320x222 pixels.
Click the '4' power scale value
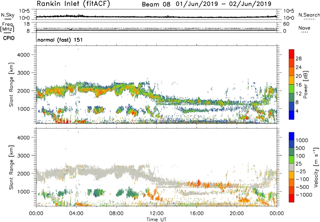297,111
